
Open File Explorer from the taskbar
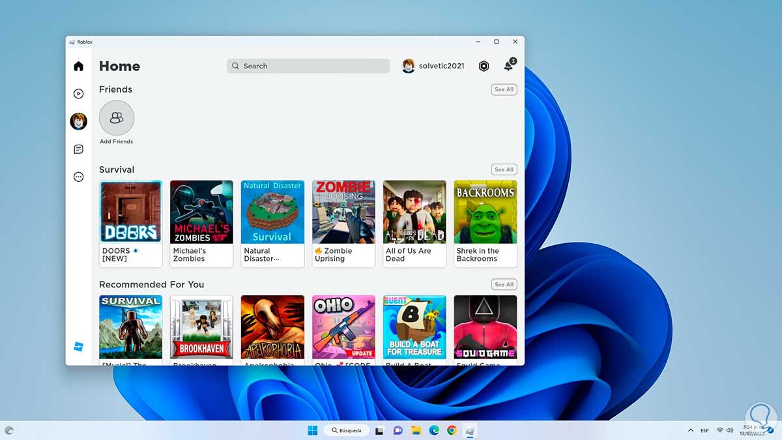[x=416, y=430]
